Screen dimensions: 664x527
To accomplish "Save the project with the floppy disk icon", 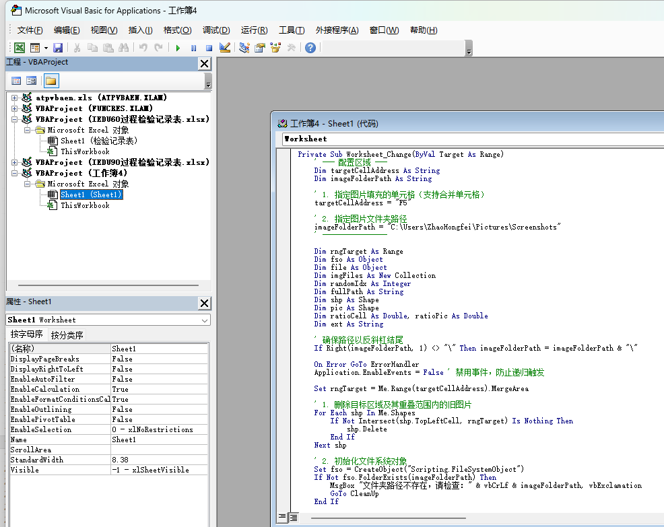I will pos(58,48).
